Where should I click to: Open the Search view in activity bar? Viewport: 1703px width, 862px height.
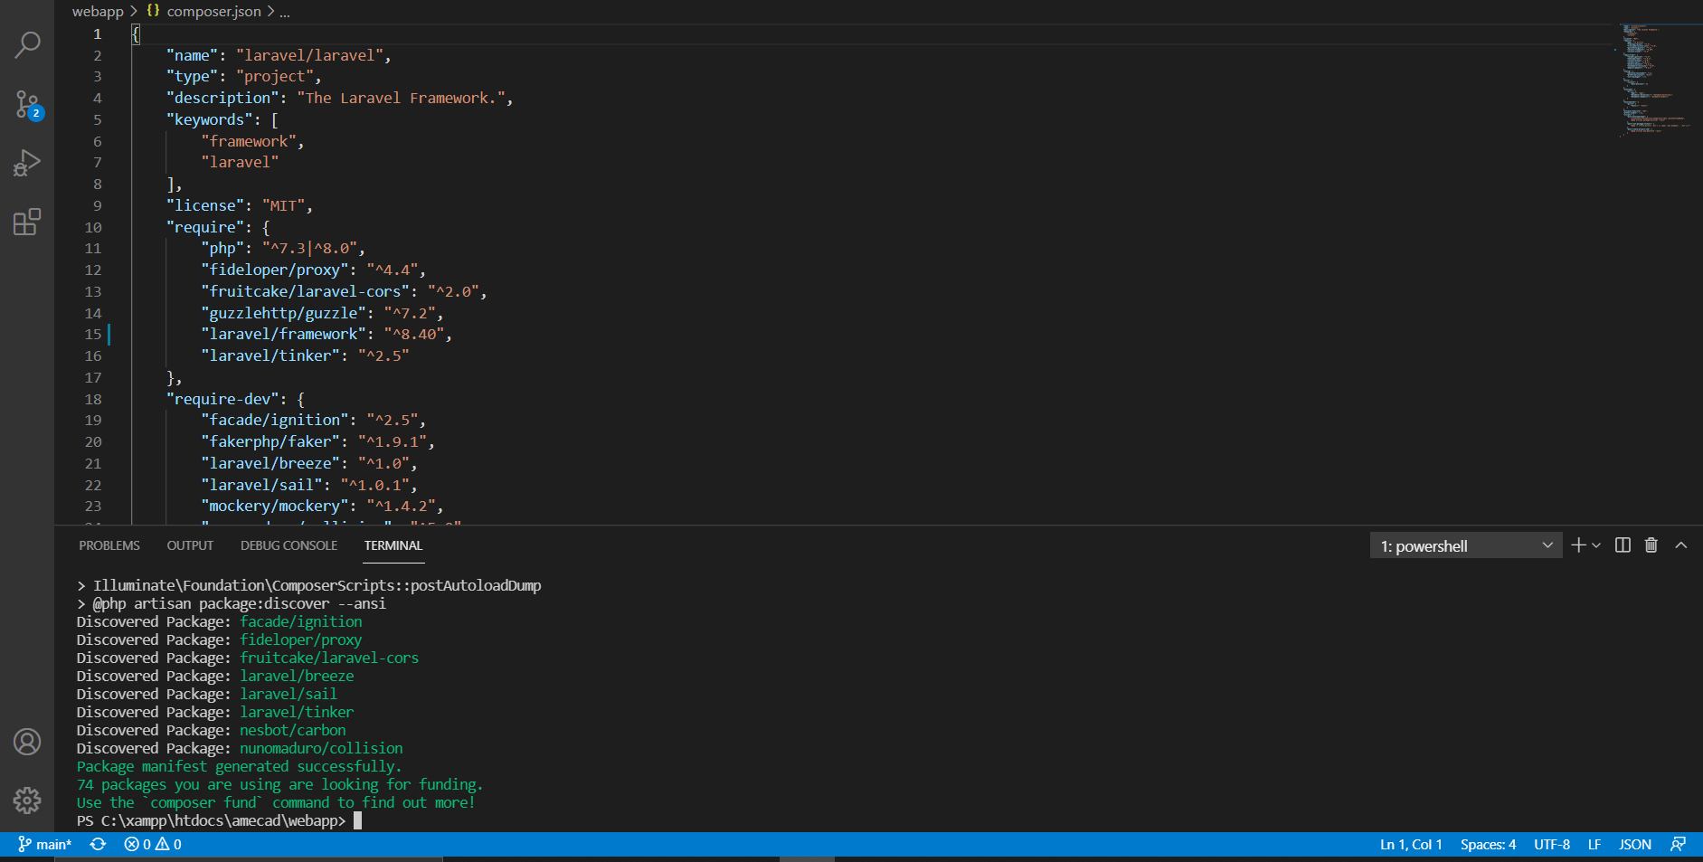27,44
